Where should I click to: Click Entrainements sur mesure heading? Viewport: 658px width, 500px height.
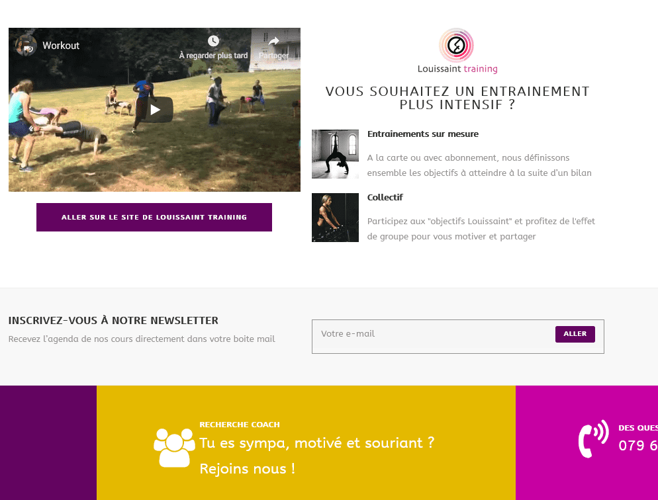[422, 134]
